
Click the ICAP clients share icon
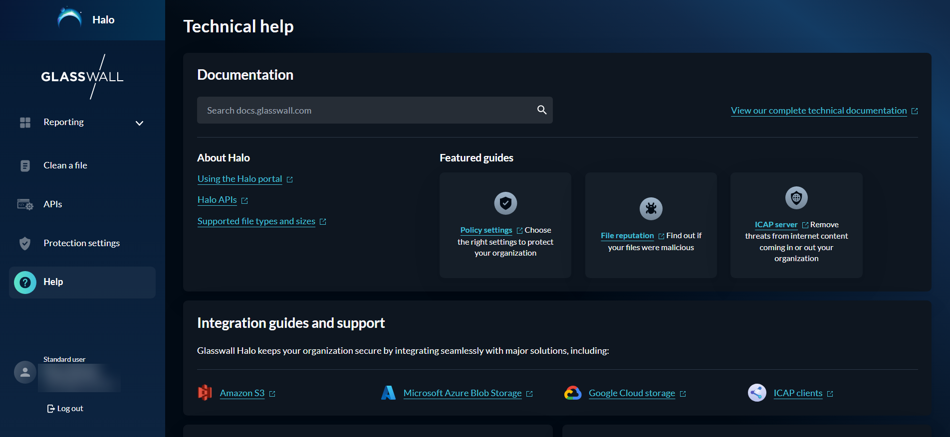[x=757, y=393]
